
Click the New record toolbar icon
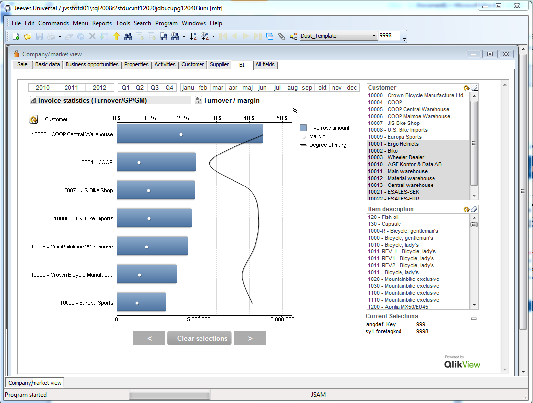click(16, 36)
